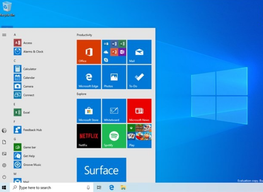
Task: Launch the Netflix tile
Action: pos(89,136)
